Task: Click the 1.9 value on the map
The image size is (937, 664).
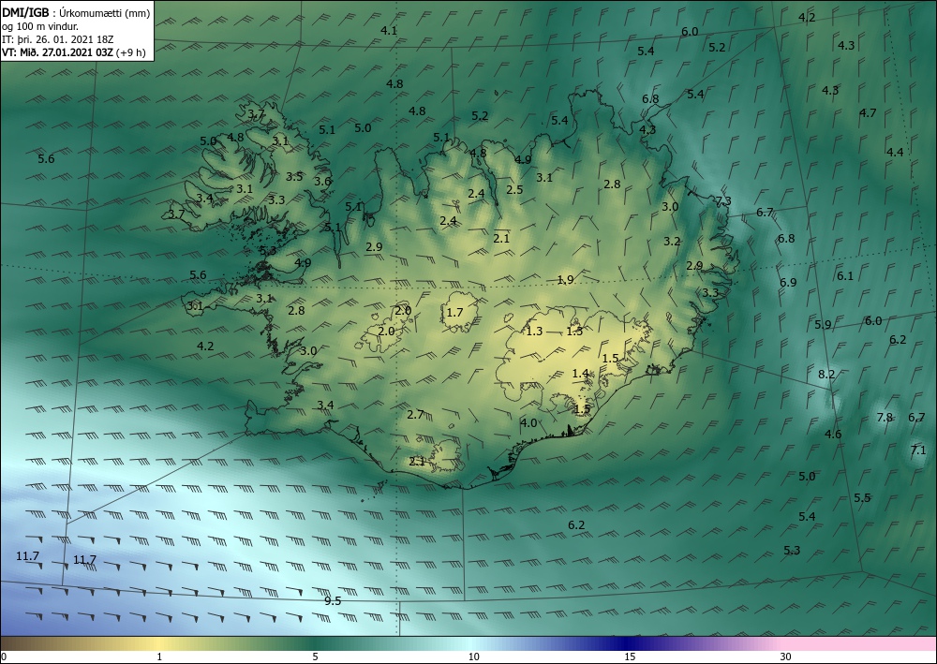Action: [565, 280]
